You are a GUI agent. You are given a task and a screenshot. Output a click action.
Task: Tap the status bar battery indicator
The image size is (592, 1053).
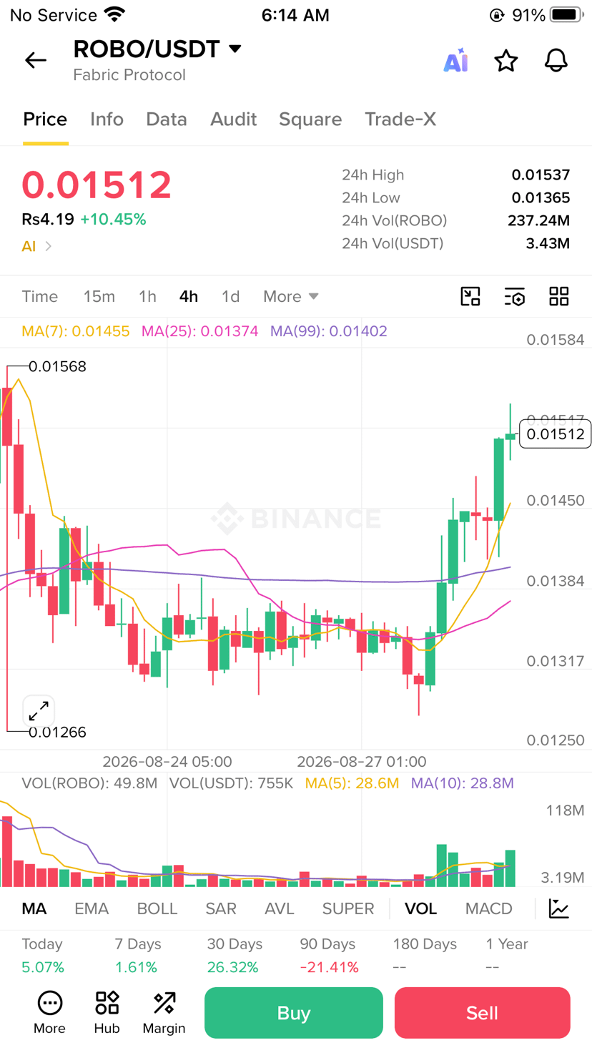[568, 15]
